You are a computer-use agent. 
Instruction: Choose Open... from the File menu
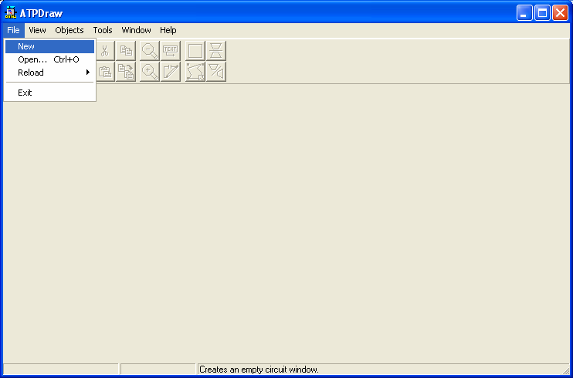click(49, 59)
